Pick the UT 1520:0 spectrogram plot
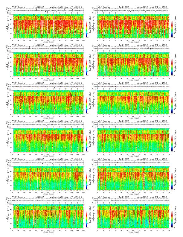Image resolution: width=183 pixels, height=237 pixels. pos(48,140)
